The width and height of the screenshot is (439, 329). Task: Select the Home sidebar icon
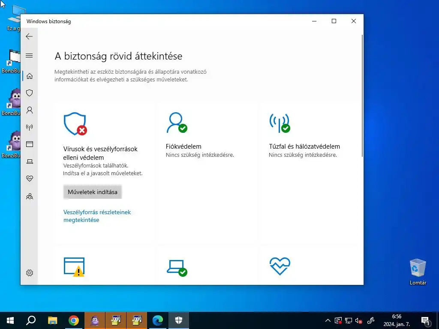[x=30, y=76]
